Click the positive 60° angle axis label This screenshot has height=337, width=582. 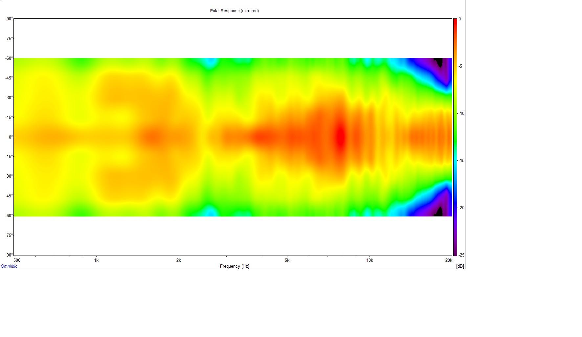(x=10, y=216)
